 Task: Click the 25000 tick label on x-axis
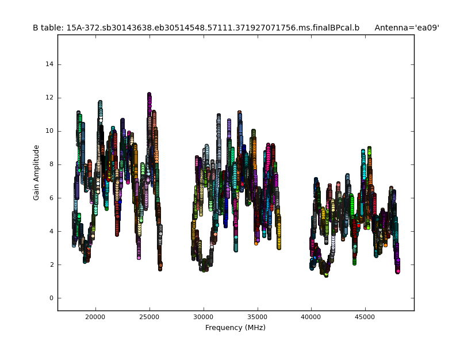pos(149,317)
